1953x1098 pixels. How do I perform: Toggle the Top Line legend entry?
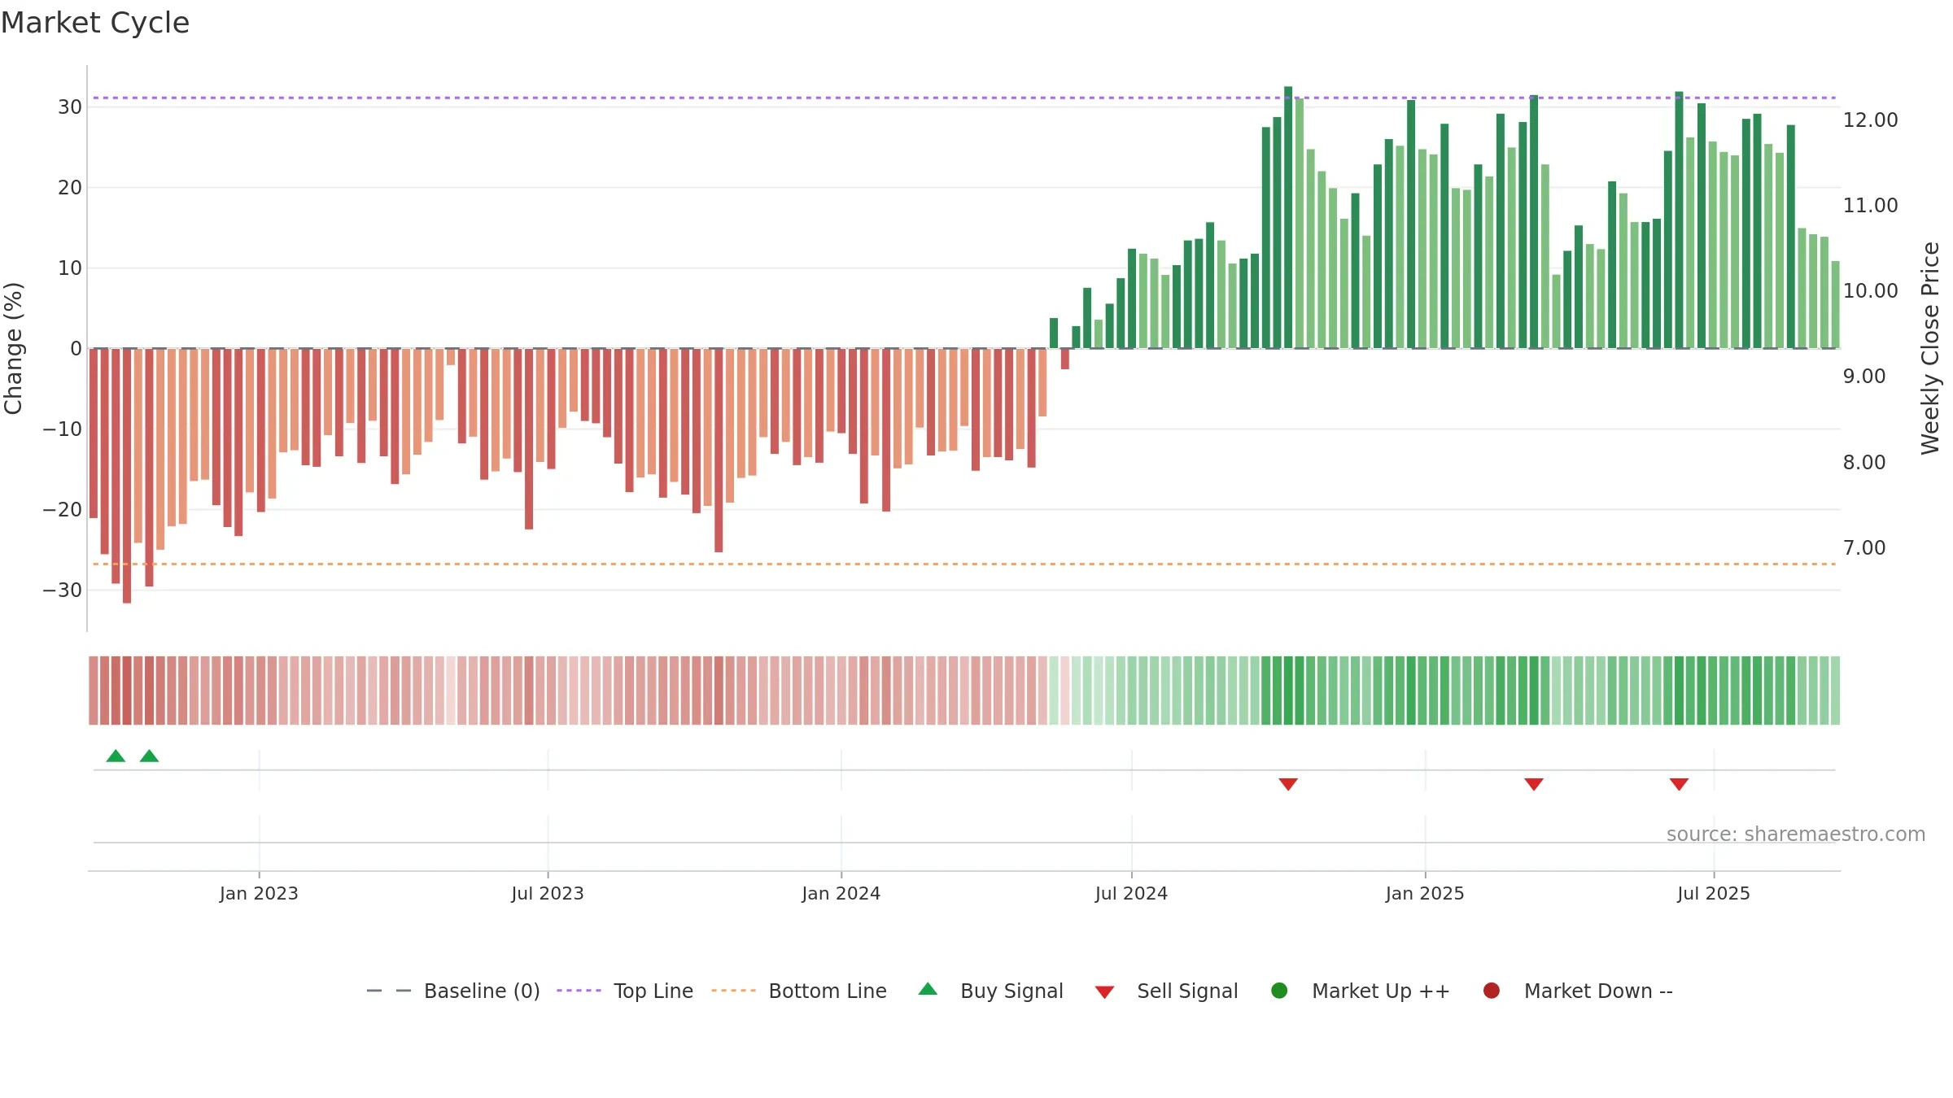click(625, 991)
